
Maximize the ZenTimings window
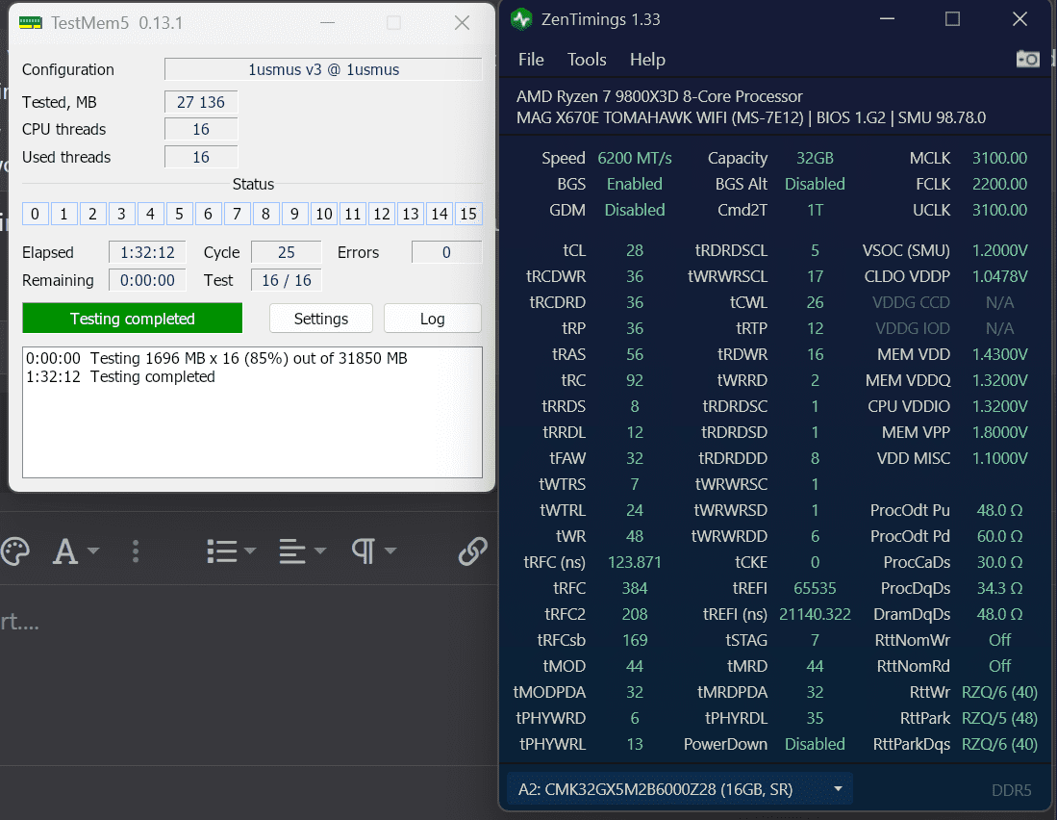pos(952,19)
